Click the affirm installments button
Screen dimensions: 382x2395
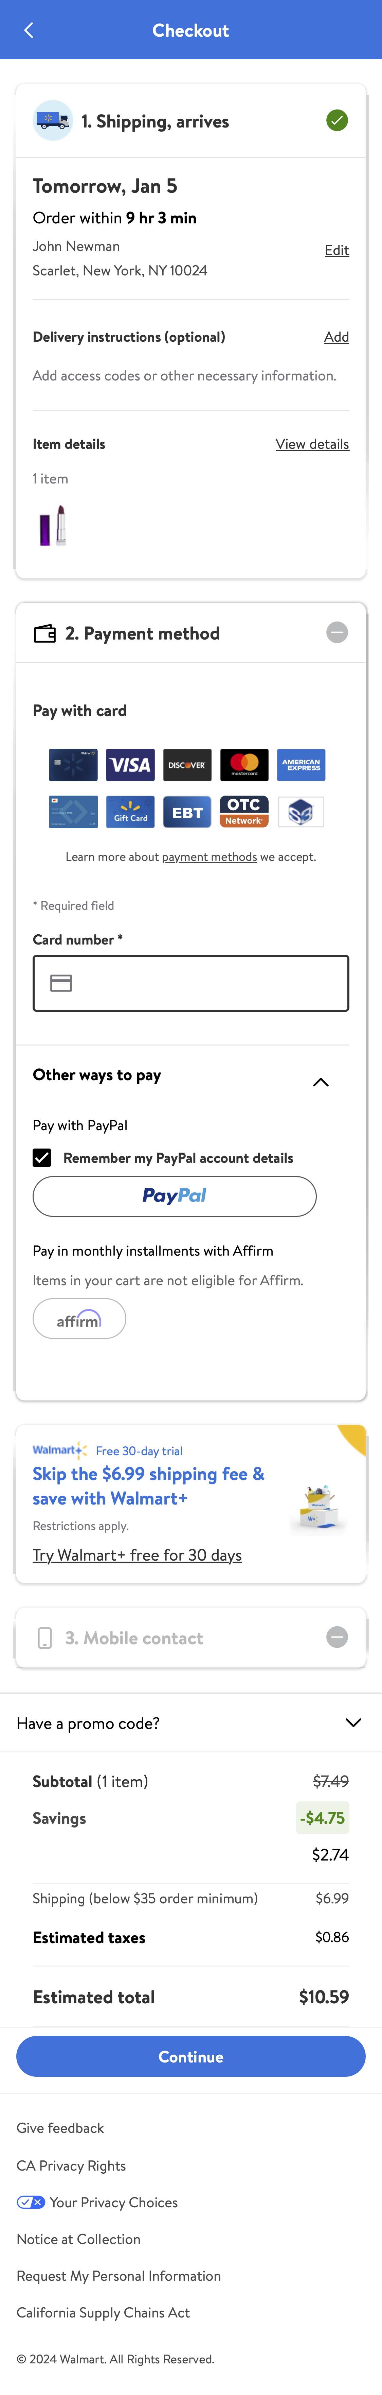pyautogui.click(x=79, y=1318)
